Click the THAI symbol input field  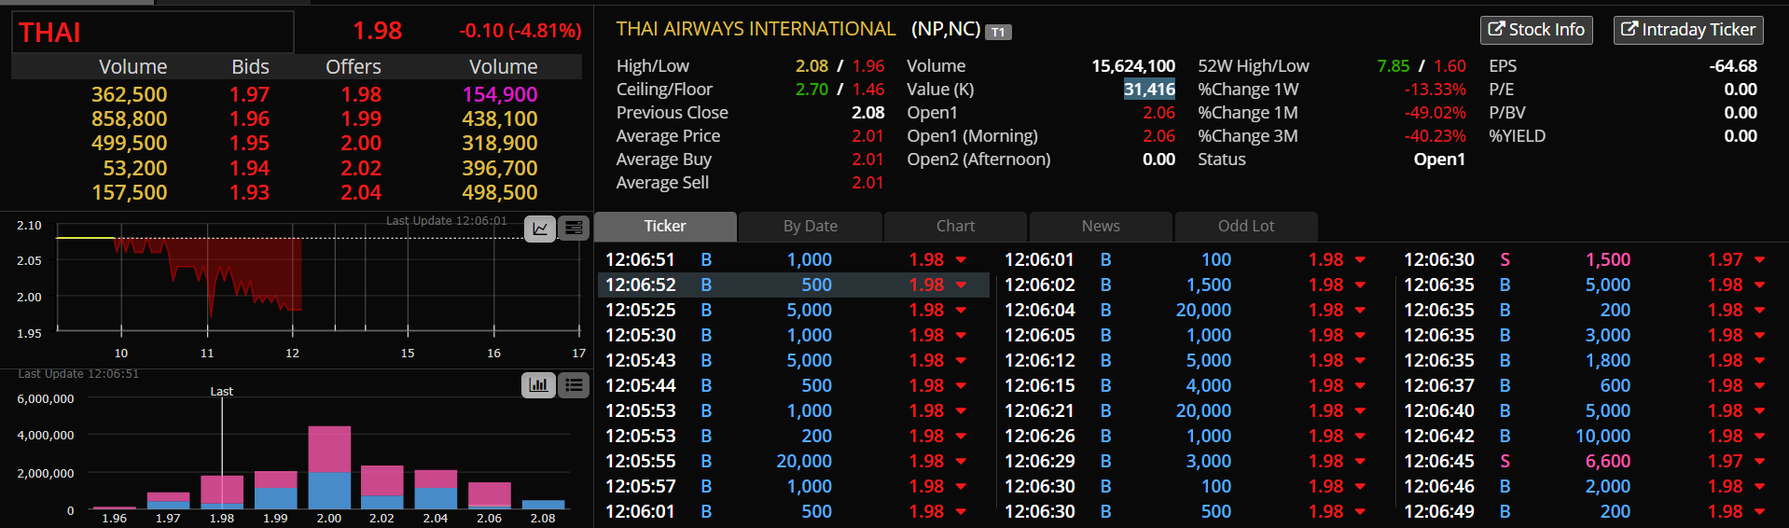[153, 33]
